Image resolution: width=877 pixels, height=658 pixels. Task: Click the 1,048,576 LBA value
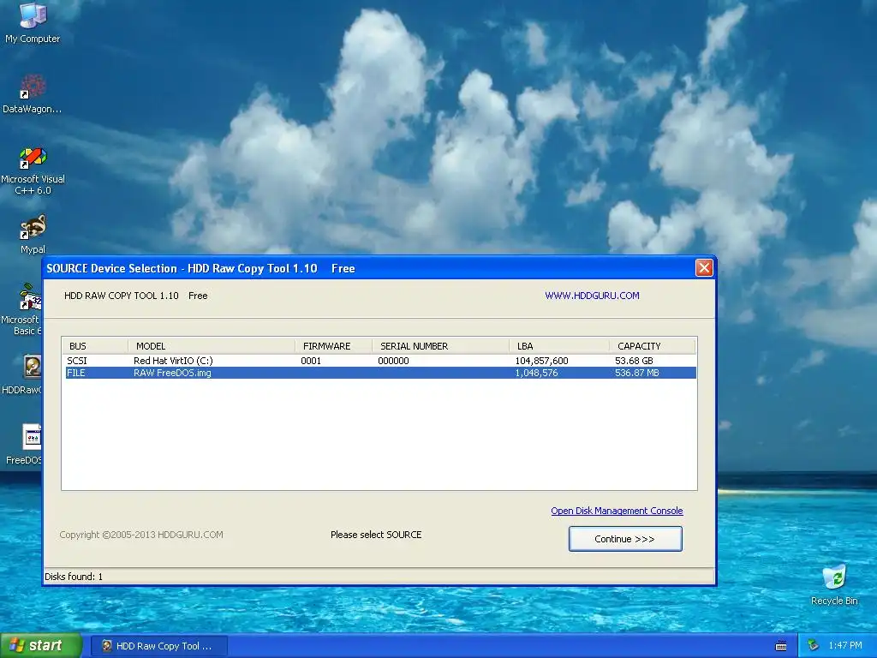click(536, 373)
